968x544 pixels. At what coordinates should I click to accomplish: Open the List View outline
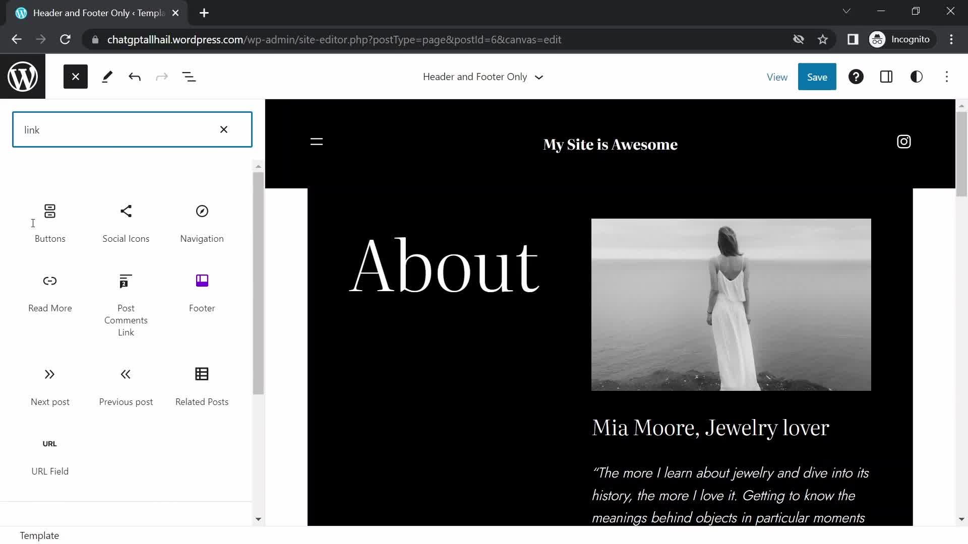(x=189, y=77)
